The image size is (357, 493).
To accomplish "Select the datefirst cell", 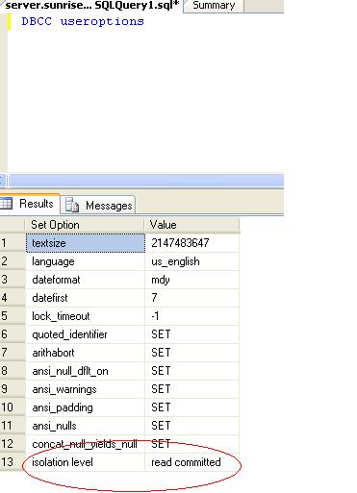I will pos(86,298).
